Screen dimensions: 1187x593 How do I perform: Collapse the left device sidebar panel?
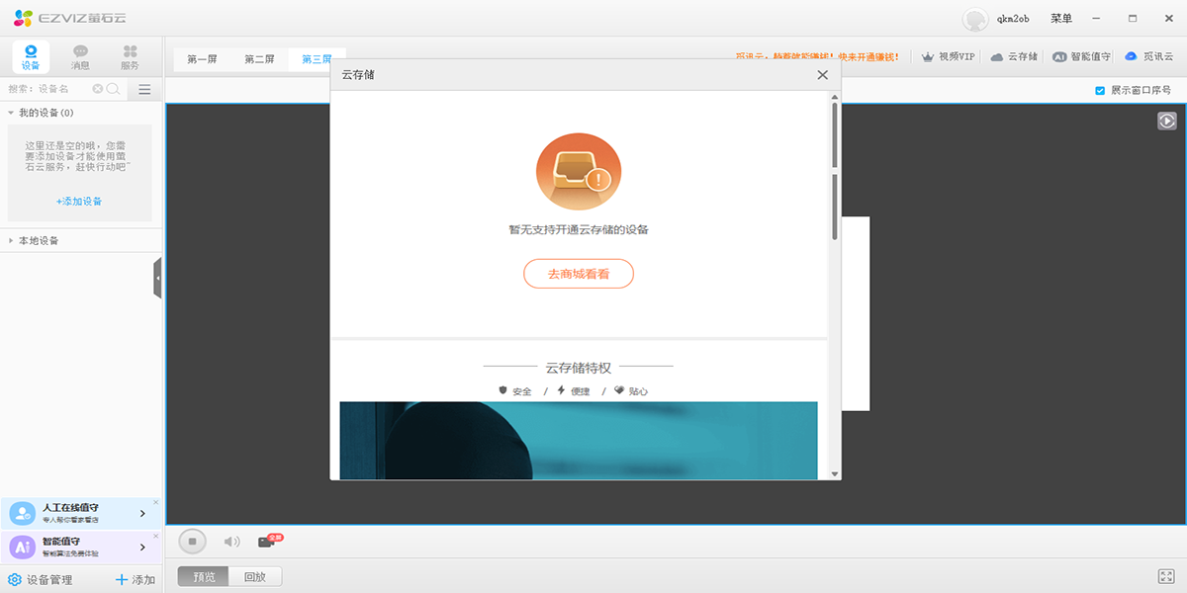[157, 277]
